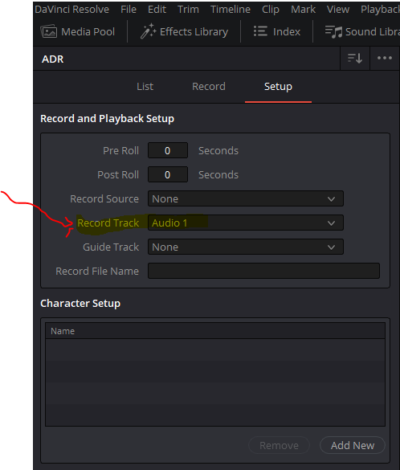The width and height of the screenshot is (400, 470).
Task: Switch to the Record tab
Action: point(209,86)
